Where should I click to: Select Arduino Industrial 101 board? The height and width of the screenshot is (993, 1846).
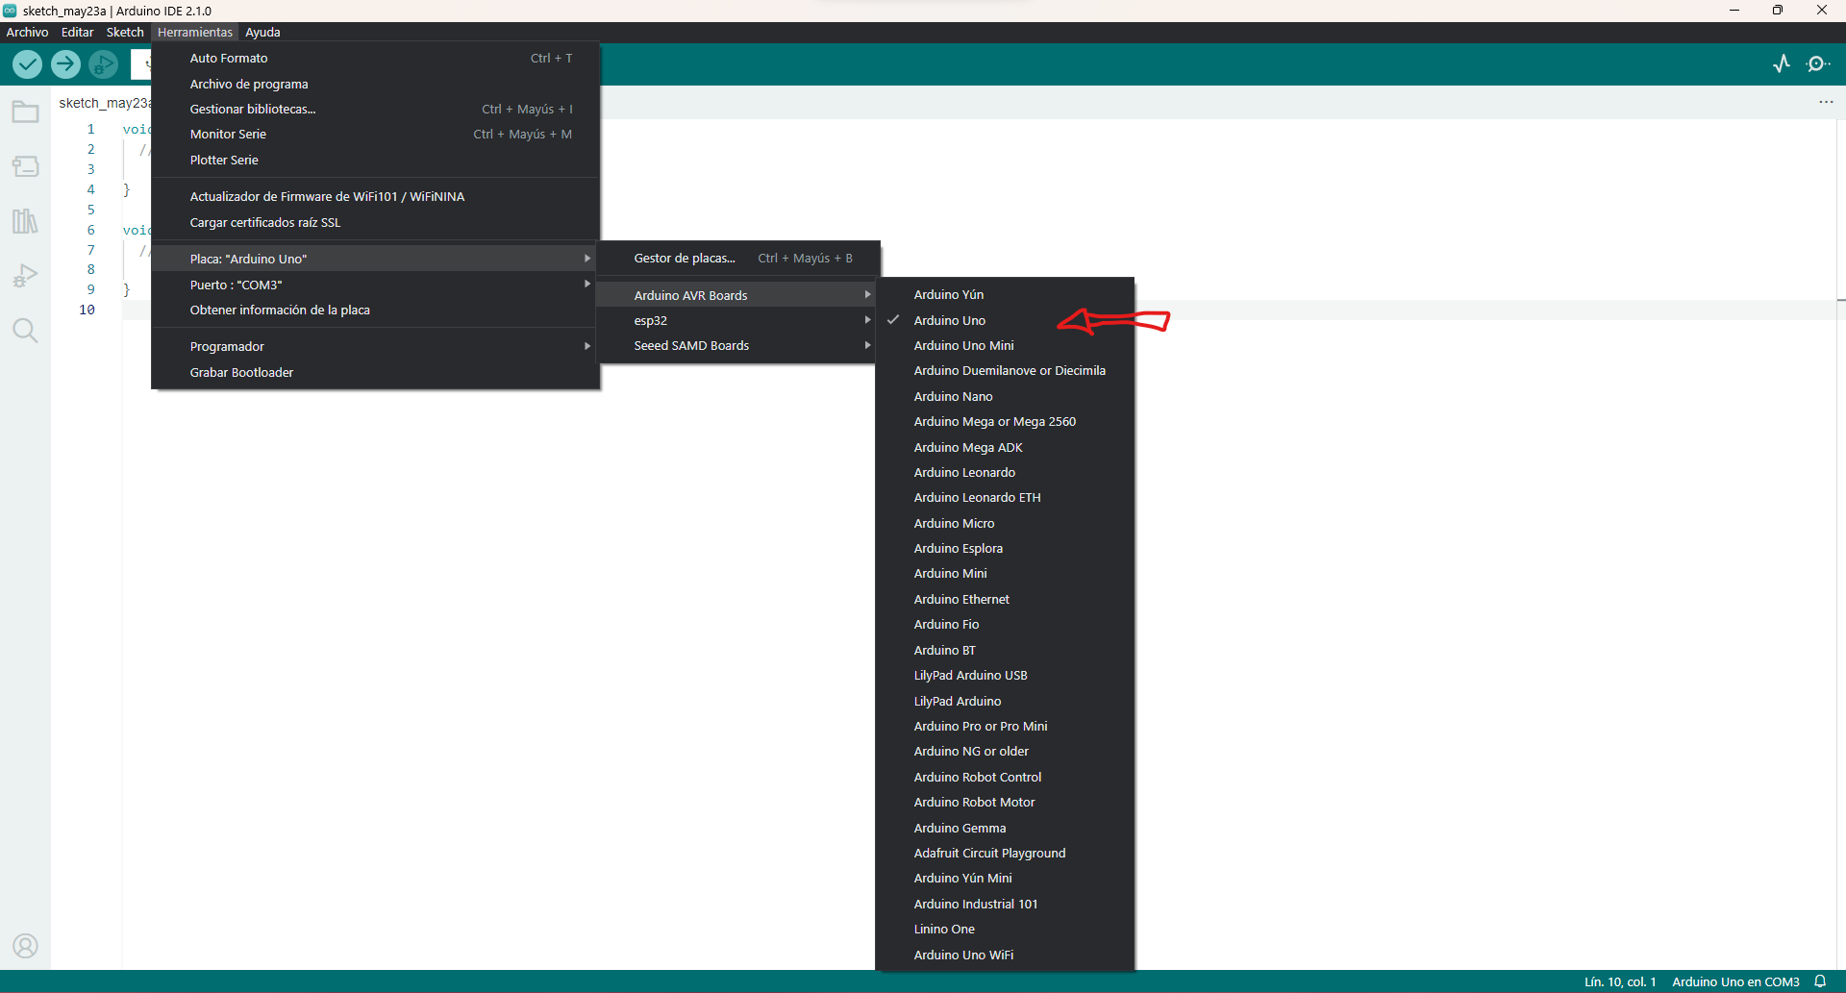1005,904
